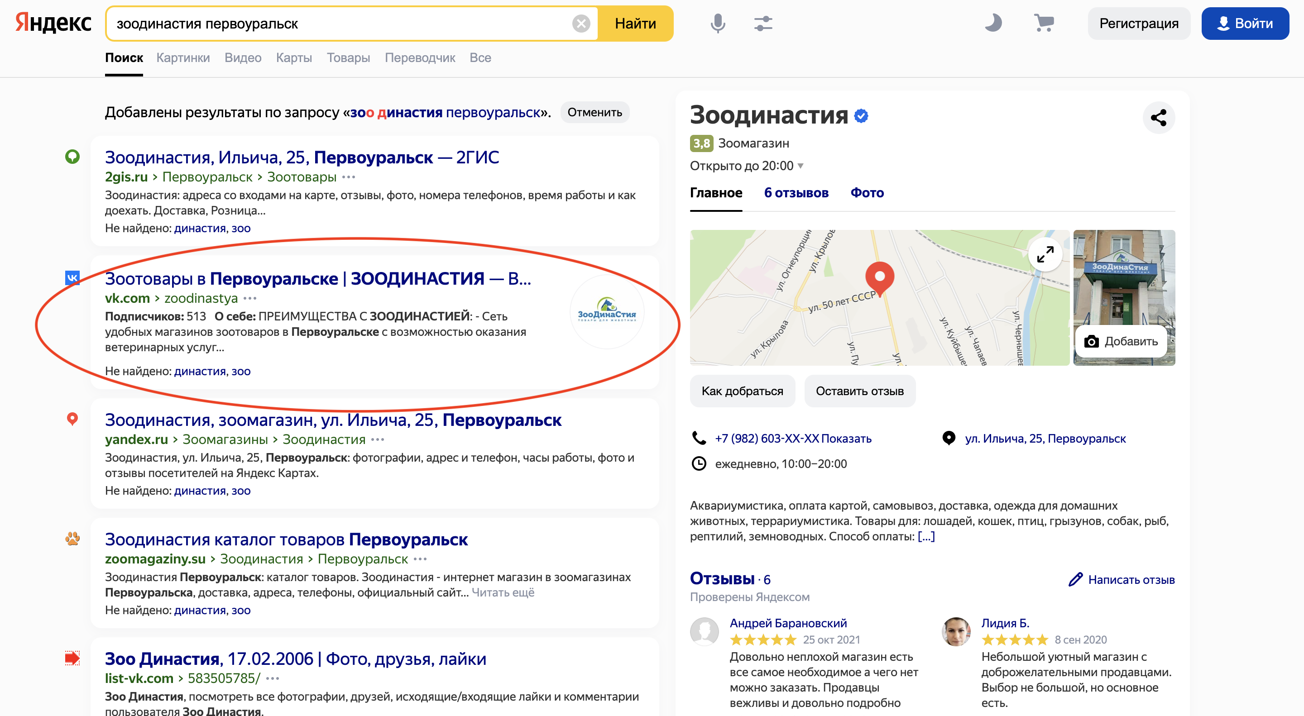Click the yellow Найти search button
Screen dimensions: 1304x716
point(635,23)
